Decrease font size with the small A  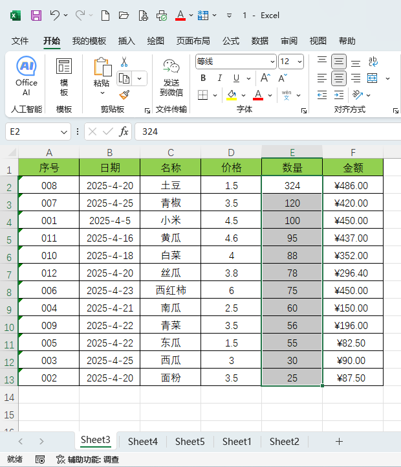pos(283,78)
